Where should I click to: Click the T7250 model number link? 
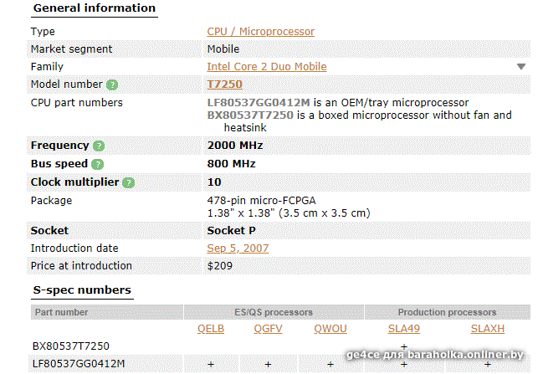click(x=224, y=85)
